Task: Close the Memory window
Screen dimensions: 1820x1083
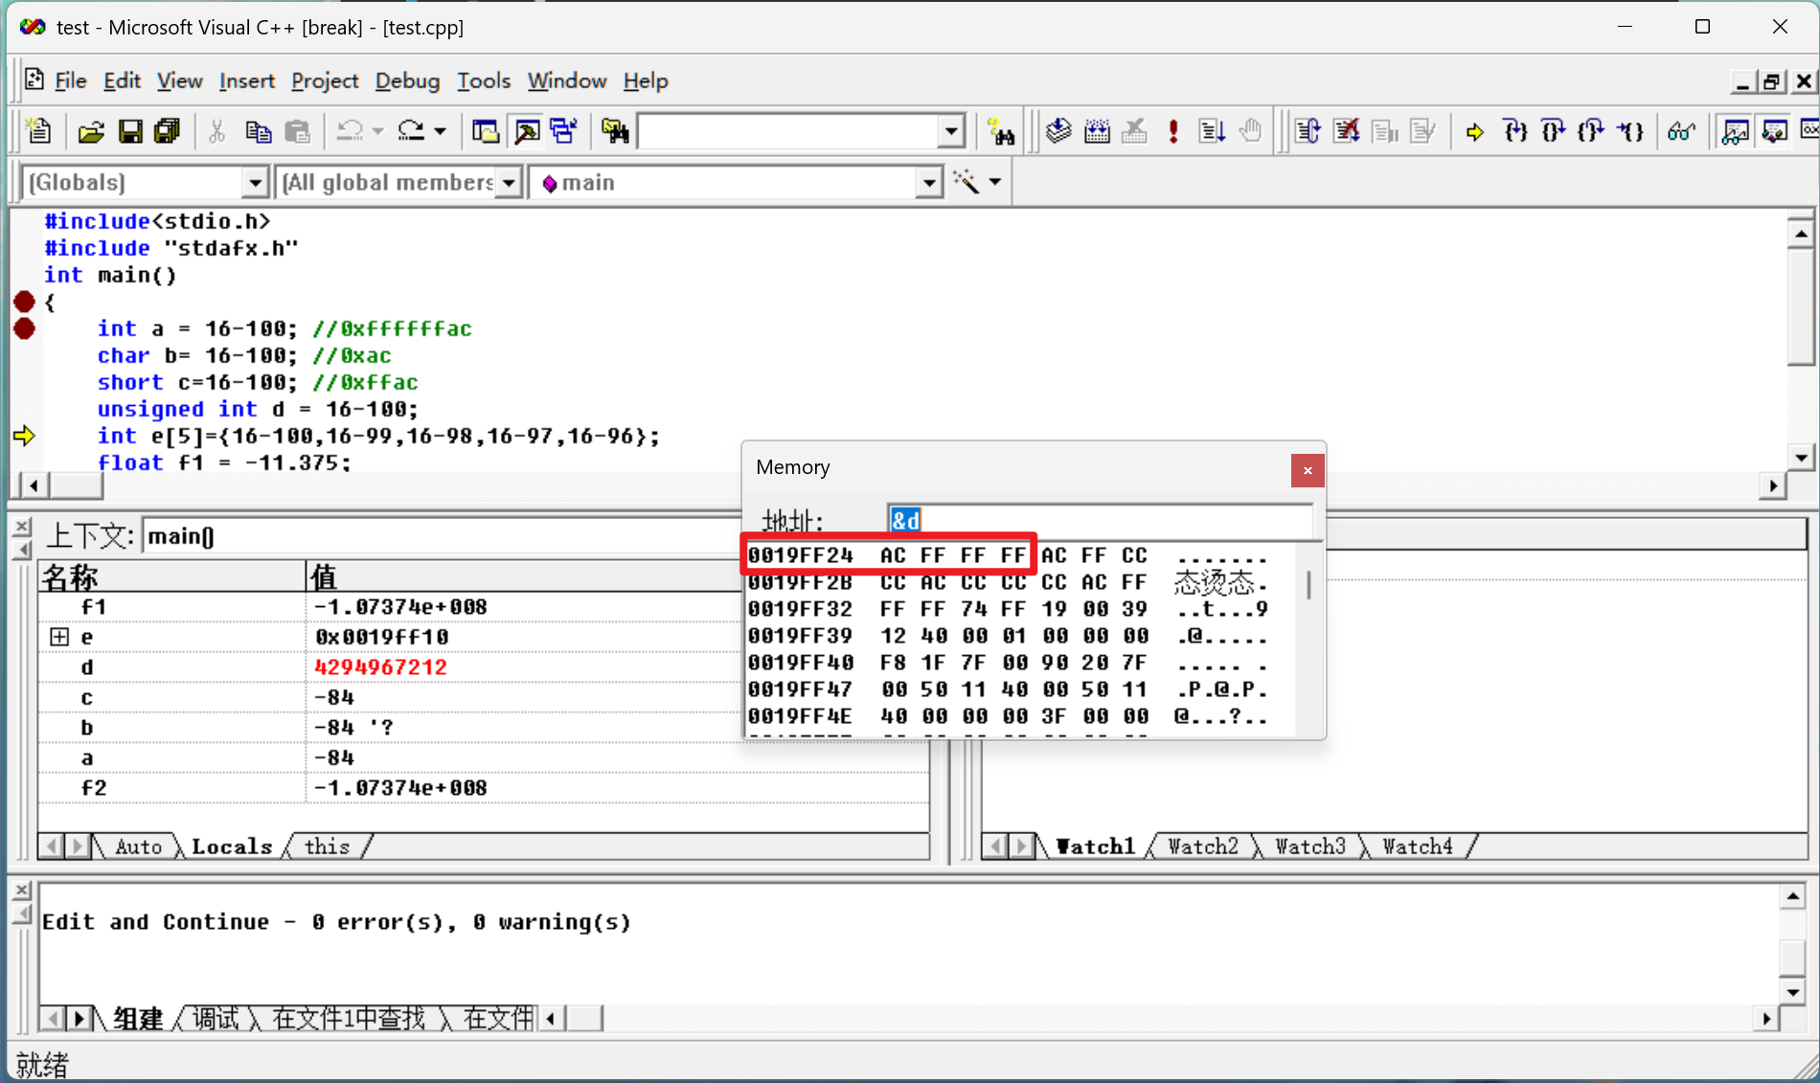Action: click(x=1308, y=470)
